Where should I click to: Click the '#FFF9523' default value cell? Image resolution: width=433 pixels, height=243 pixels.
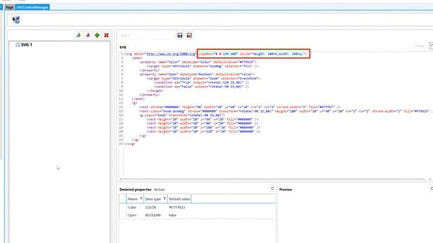pos(177,207)
